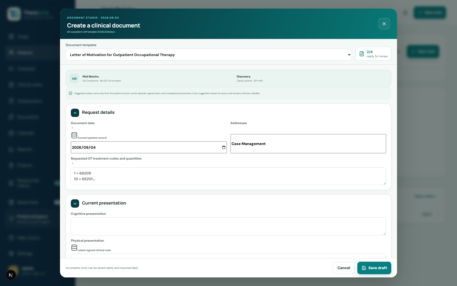Image resolution: width=457 pixels, height=286 pixels.
Task: Click the Discovery scheme label
Action: pos(243,76)
